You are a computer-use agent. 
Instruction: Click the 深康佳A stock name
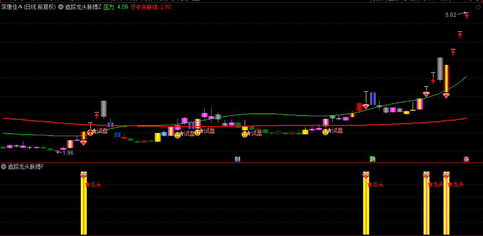pos(11,7)
